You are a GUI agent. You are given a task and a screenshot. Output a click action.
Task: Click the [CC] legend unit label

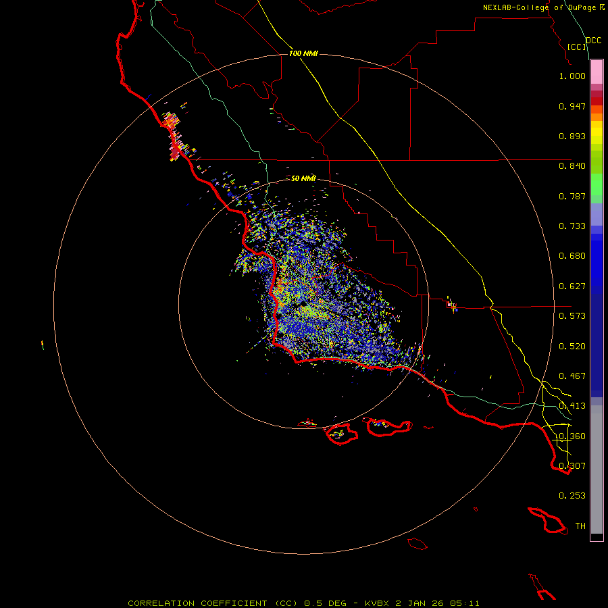577,47
